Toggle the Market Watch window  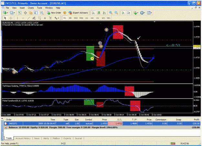(20, 13)
